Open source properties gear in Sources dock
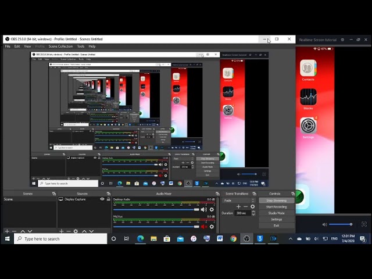 click(x=76, y=231)
